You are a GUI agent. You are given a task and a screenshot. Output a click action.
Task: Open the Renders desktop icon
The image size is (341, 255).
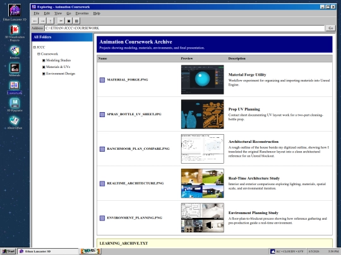click(x=15, y=52)
